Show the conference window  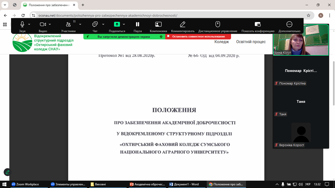258,26
